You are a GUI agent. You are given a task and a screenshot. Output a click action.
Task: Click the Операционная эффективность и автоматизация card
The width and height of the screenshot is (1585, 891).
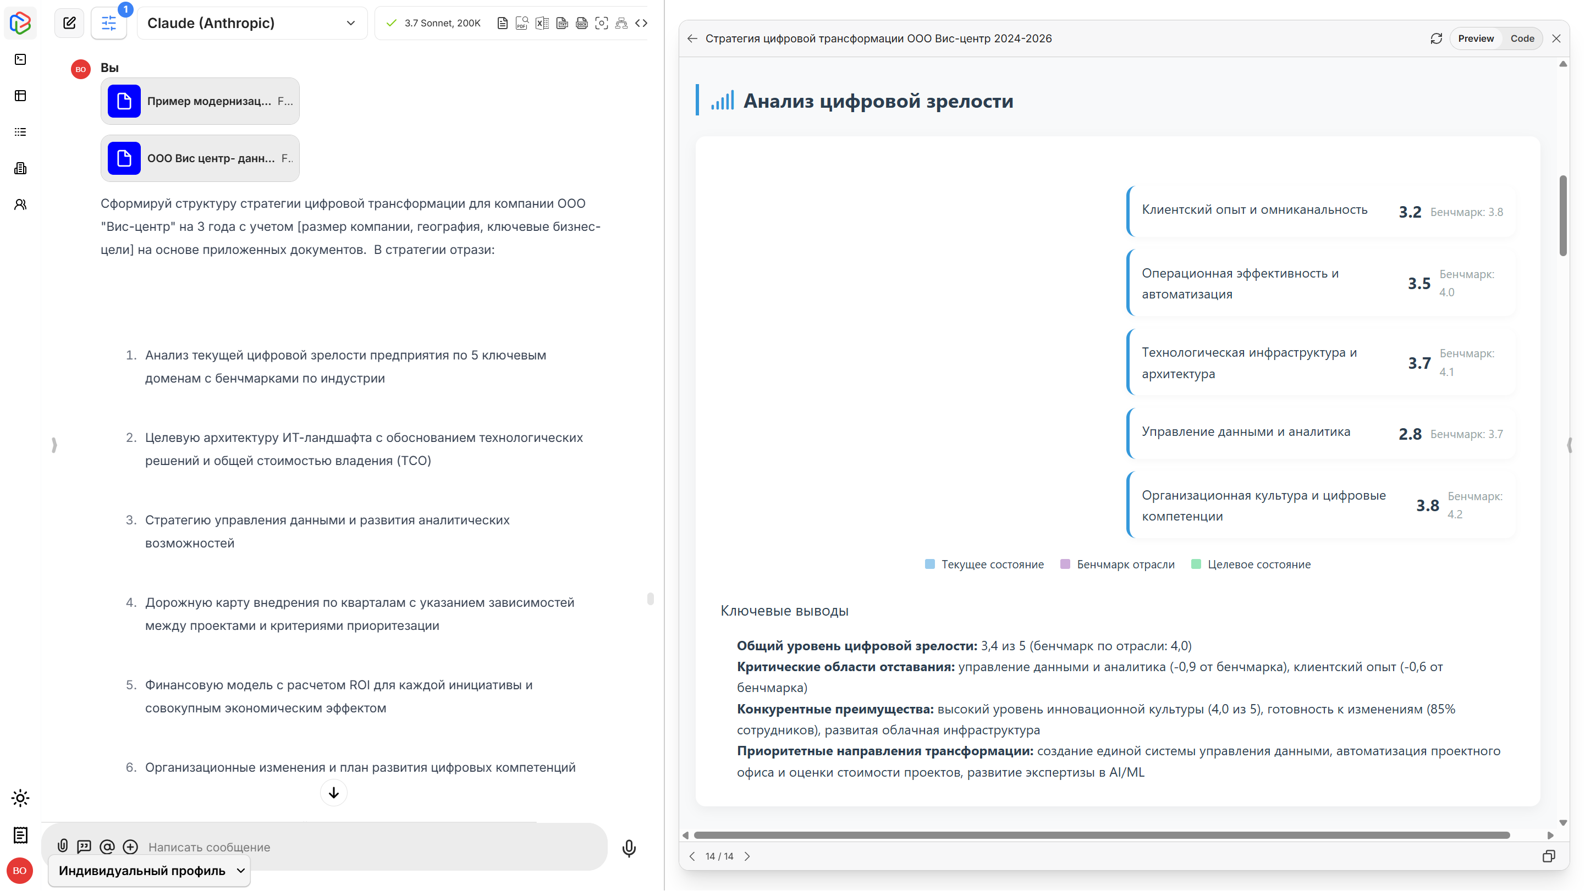tap(1320, 283)
